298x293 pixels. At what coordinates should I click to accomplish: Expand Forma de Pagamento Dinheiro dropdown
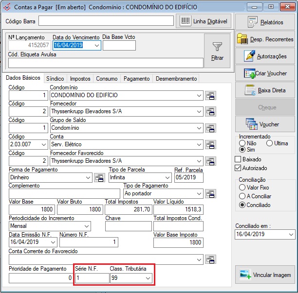[88, 178]
